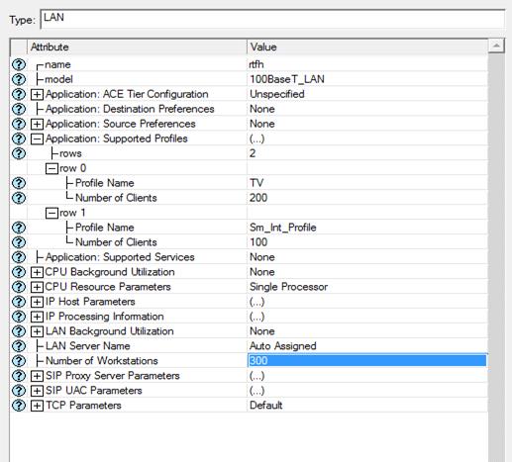The image size is (512, 462).
Task: Click the Type field containing LAN
Action: coord(272,19)
